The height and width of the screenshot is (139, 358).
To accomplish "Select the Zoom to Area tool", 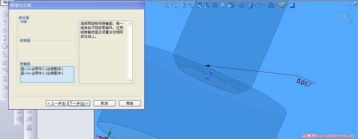I will [x=174, y=5].
